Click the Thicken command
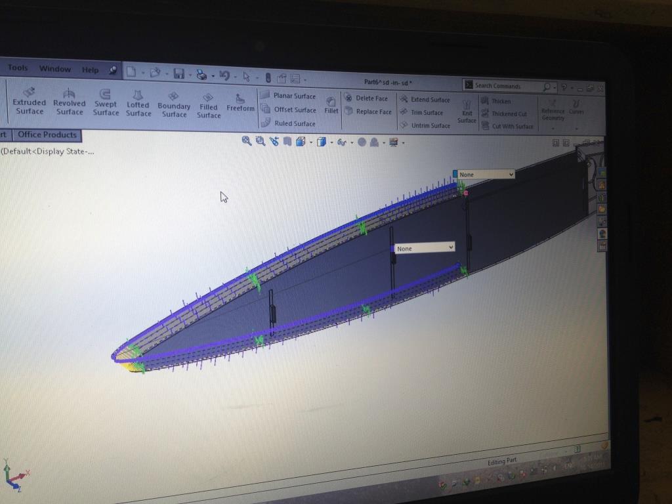The height and width of the screenshot is (504, 672). coord(496,101)
